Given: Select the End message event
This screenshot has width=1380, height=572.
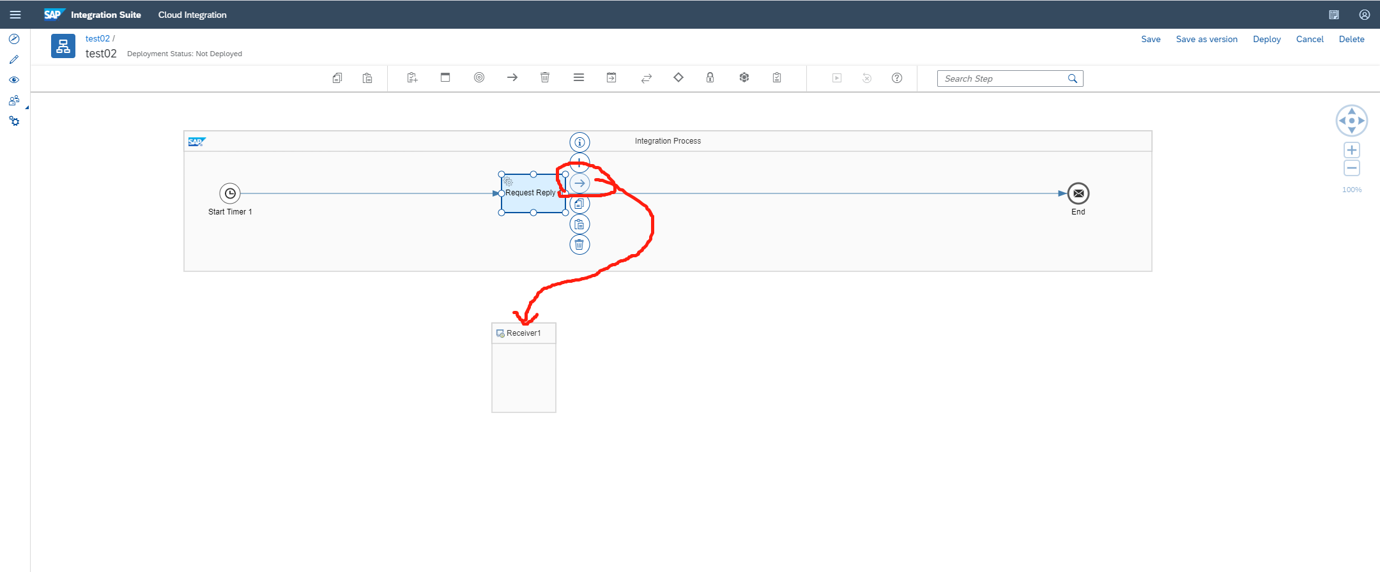Looking at the screenshot, I should [1078, 193].
